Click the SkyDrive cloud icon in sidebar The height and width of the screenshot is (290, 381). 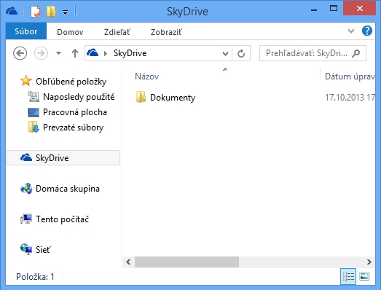(x=26, y=157)
